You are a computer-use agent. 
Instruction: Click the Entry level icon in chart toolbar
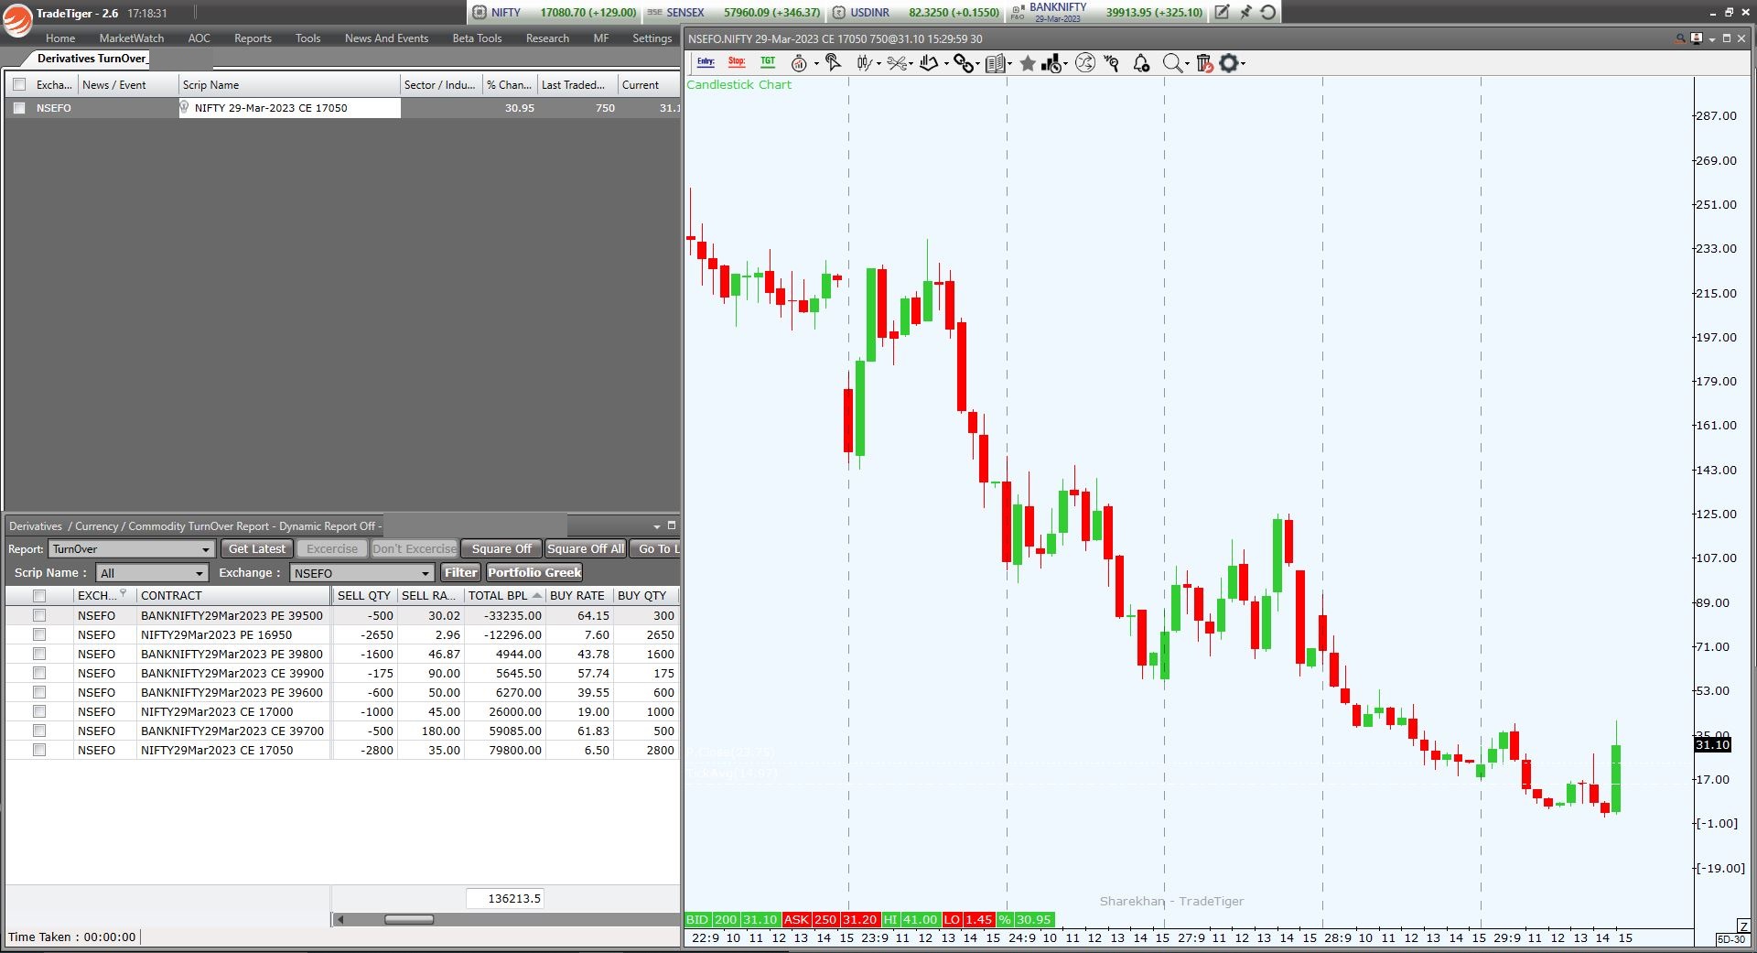click(x=706, y=62)
